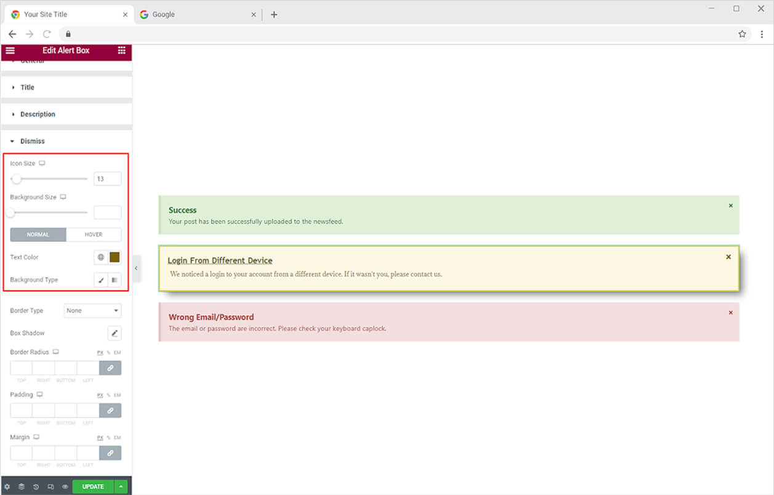
Task: Open the Box Shadow editor pencil icon
Action: coord(115,333)
